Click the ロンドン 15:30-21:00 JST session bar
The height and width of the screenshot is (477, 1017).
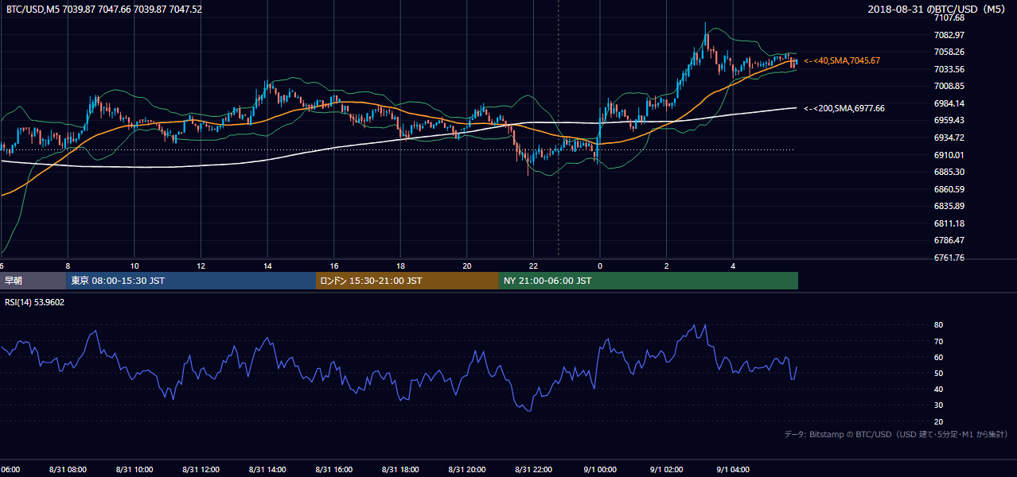click(x=407, y=281)
